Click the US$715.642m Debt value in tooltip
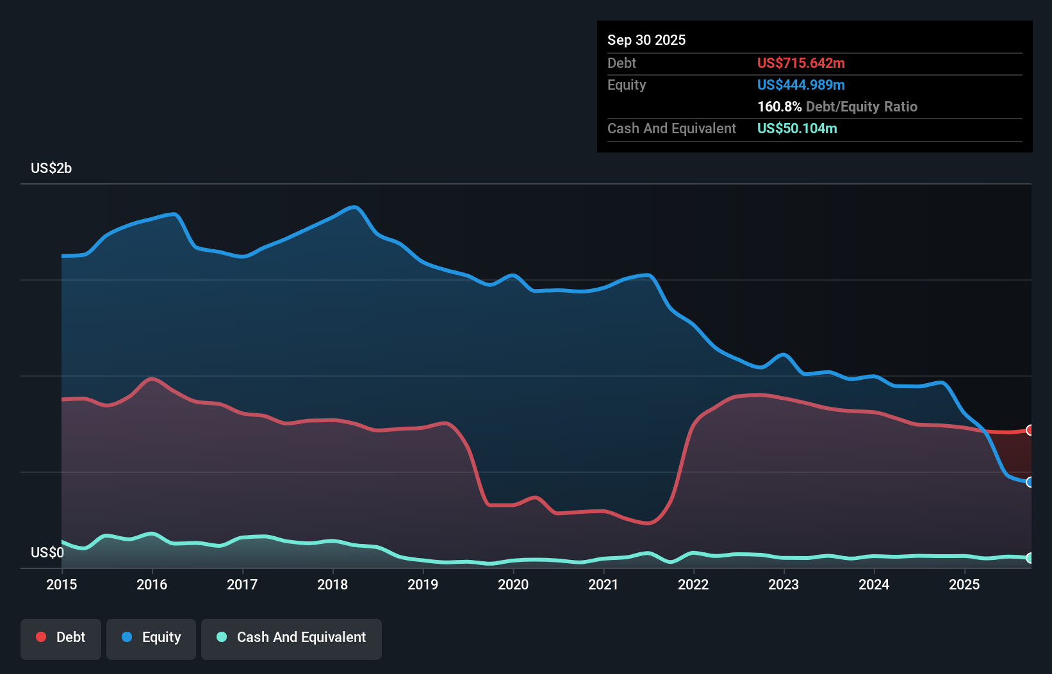1052x674 pixels. 801,63
